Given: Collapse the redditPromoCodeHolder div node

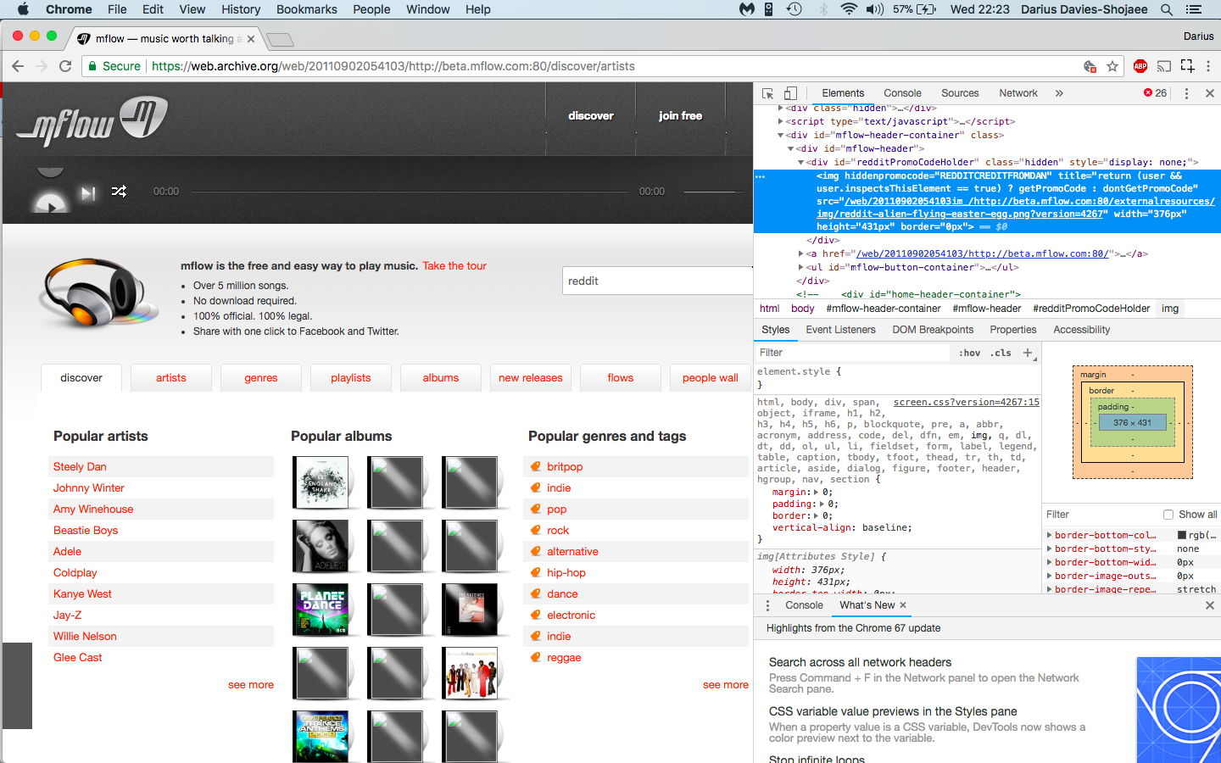Looking at the screenshot, I should point(800,162).
